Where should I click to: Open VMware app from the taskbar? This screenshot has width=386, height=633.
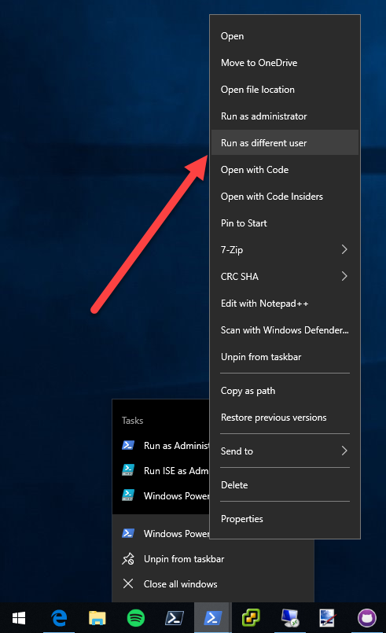251,617
